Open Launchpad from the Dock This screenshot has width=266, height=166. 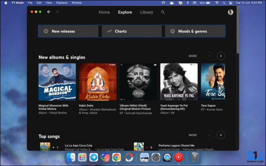82,157
